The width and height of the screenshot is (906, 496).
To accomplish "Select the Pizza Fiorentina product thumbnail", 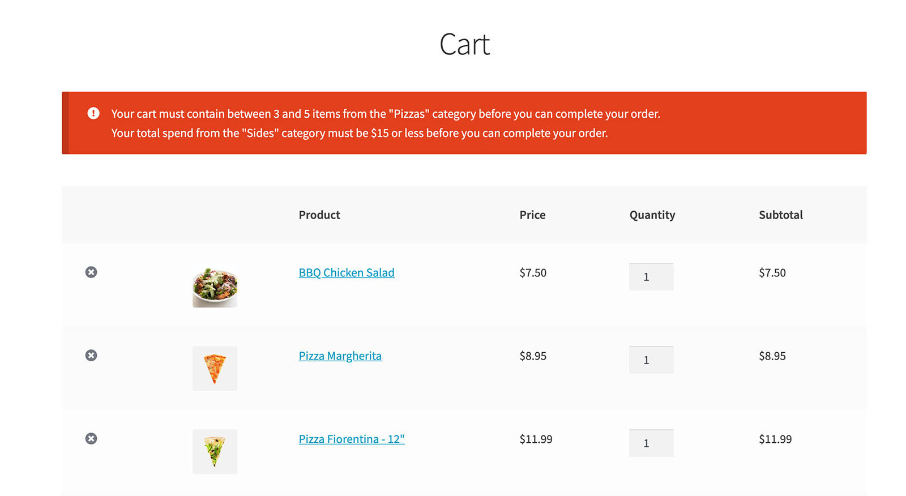I will (x=215, y=452).
